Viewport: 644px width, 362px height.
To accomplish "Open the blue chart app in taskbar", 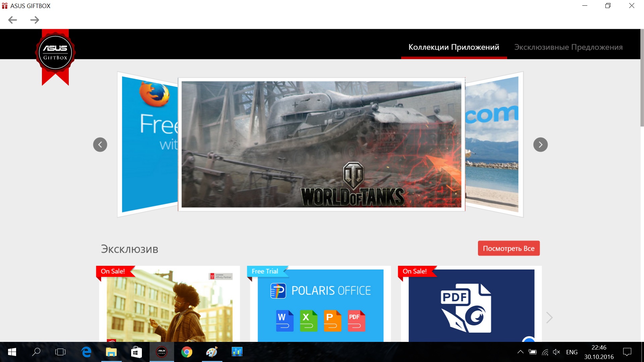I will coord(237,352).
